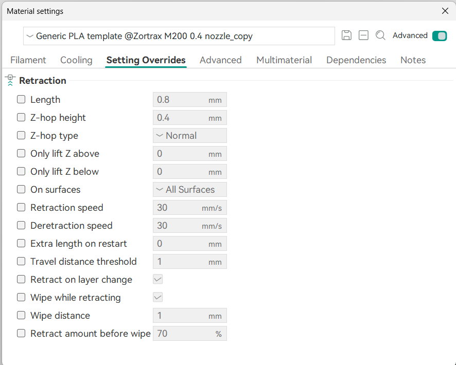Go to the Multimaterial tab
This screenshot has height=365, width=456.
[x=284, y=60]
